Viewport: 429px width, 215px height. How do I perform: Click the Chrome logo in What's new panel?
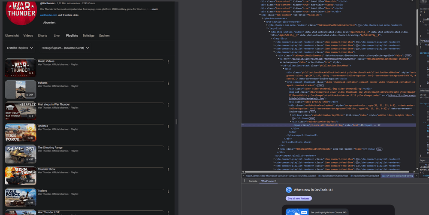coord(289,190)
